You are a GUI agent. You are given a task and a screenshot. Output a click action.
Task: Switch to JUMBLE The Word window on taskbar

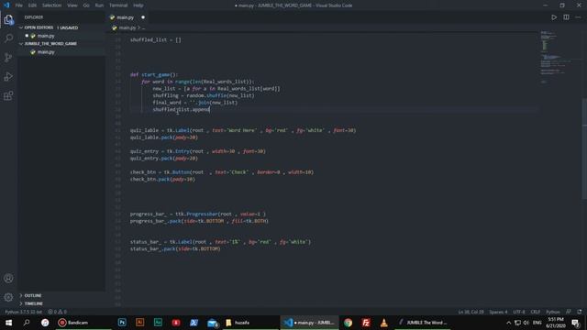click(x=423, y=323)
